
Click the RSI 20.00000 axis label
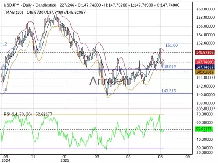[x=204, y=153]
